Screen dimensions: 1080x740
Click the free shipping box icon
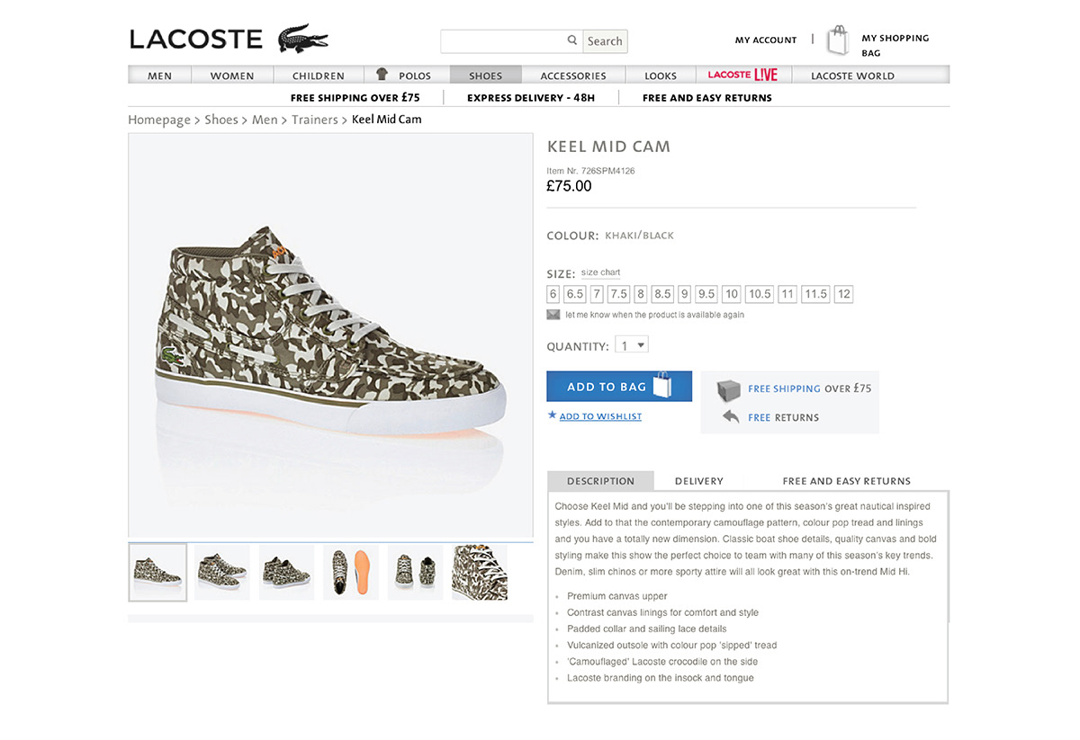[729, 389]
